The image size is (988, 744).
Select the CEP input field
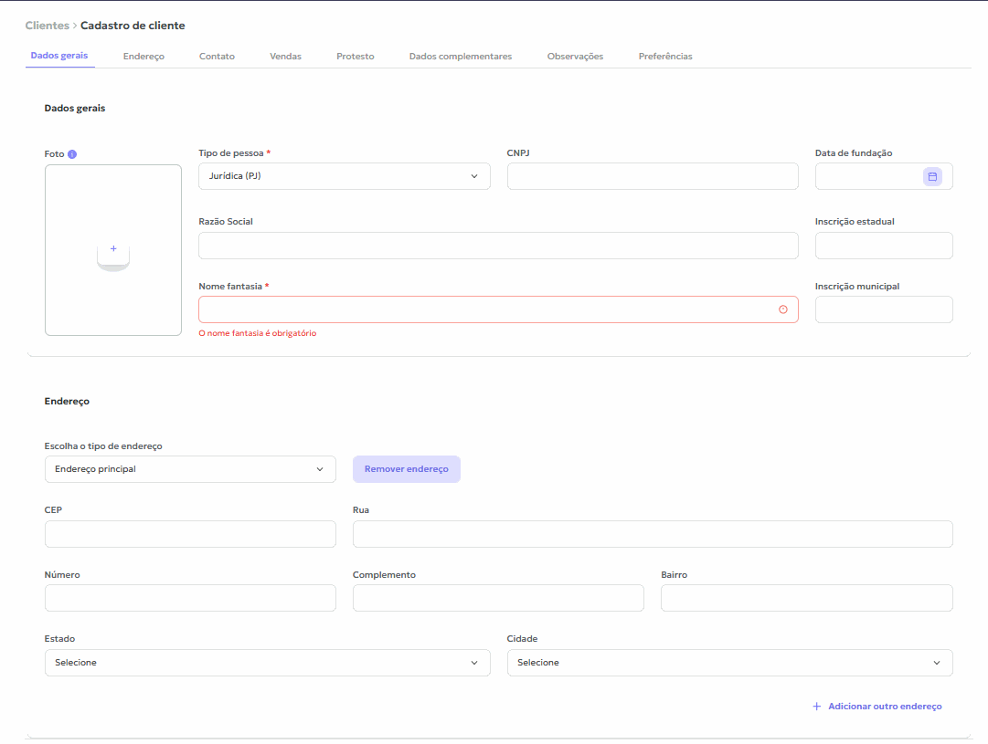pyautogui.click(x=190, y=534)
